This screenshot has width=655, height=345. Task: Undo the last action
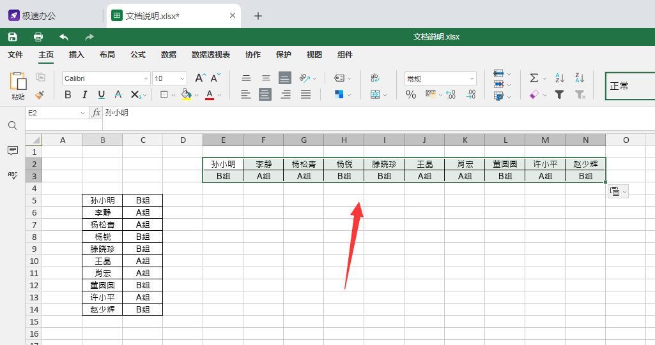[64, 36]
